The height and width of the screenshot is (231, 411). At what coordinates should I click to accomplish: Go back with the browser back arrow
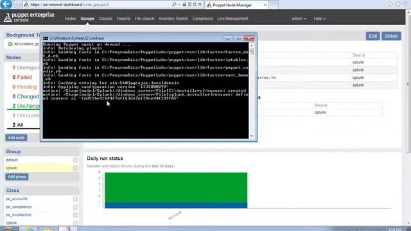pyautogui.click(x=6, y=4)
